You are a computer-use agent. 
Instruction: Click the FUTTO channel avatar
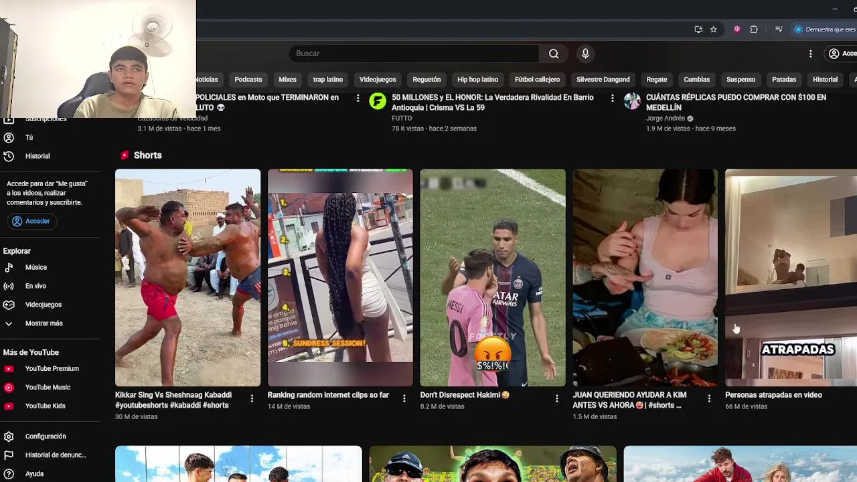point(378,101)
